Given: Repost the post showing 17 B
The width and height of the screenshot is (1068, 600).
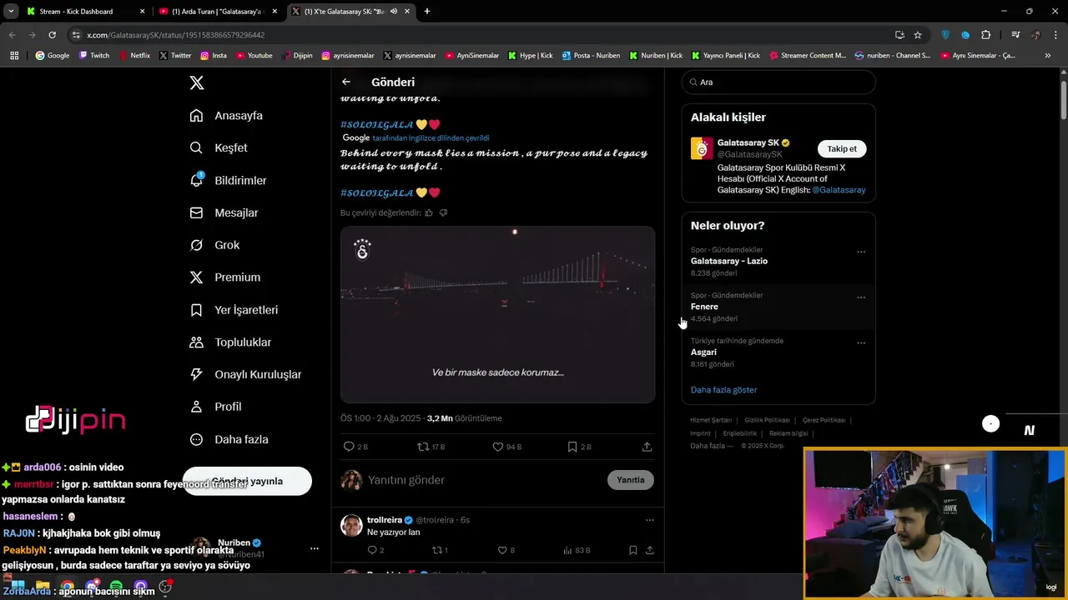Looking at the screenshot, I should pos(431,447).
